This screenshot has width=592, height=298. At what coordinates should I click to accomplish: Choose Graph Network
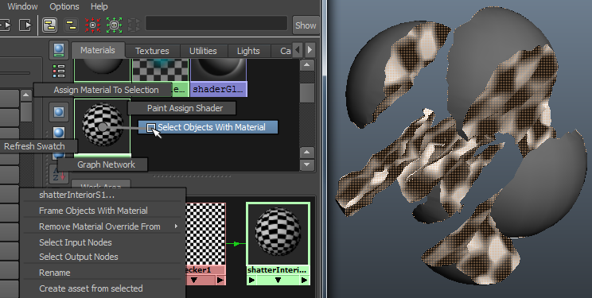coord(103,164)
